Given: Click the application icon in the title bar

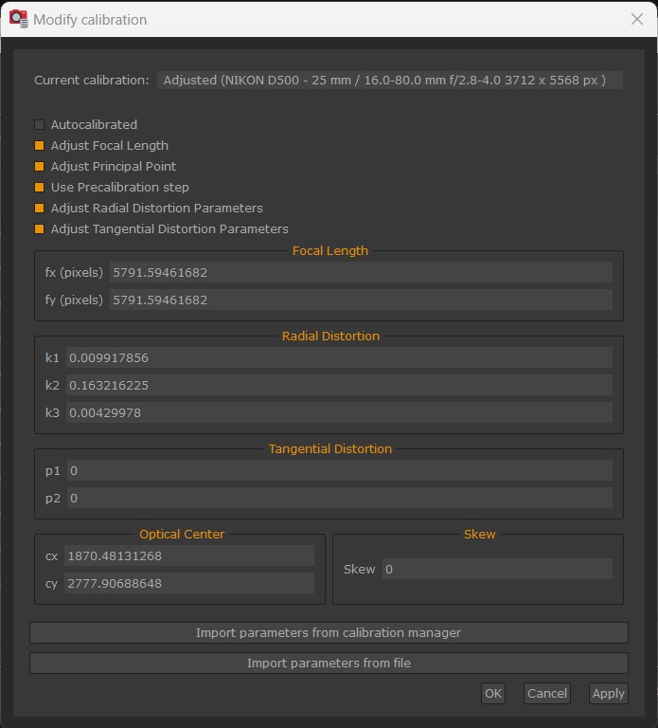Looking at the screenshot, I should coord(19,19).
